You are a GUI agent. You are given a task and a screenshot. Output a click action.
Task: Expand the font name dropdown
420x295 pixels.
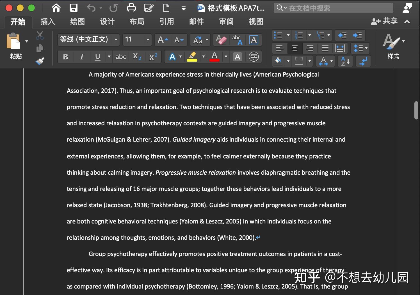pyautogui.click(x=116, y=40)
